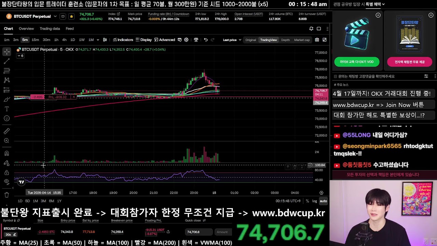This screenshot has width=437, height=246.
Task: Select the 15m timeframe
Action: click(x=35, y=40)
